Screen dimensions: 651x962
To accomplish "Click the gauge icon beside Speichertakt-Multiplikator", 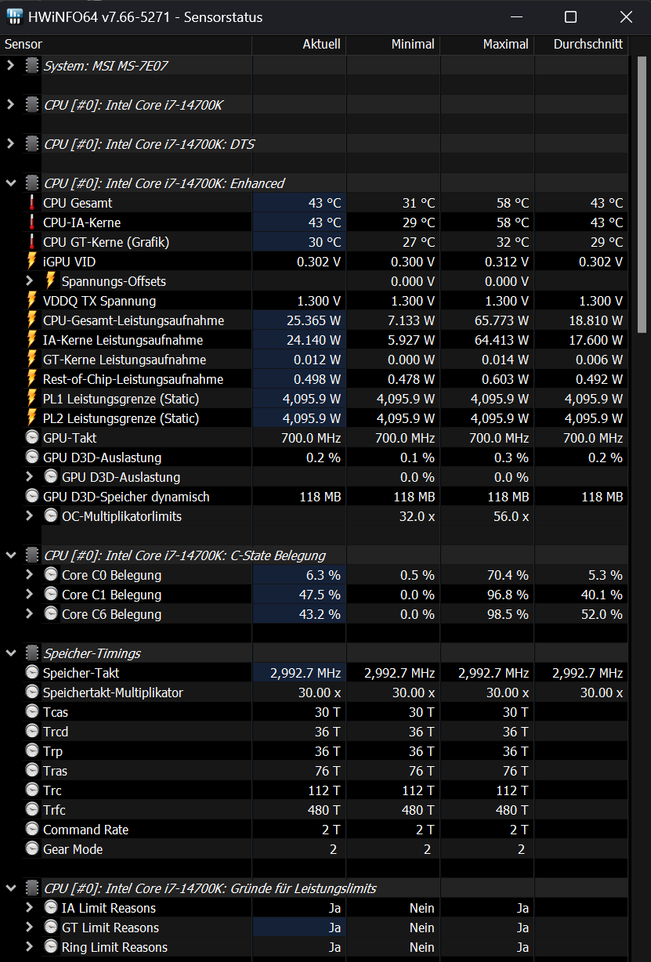I will pos(32,693).
